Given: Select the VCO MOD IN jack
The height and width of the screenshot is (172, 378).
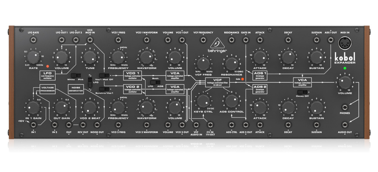Looking at the screenshot, I should pyautogui.click(x=90, y=40).
